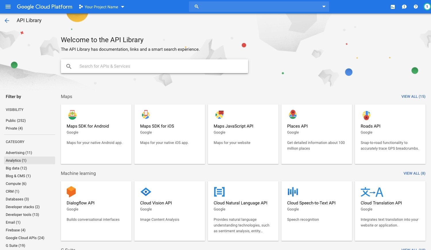Click the 'Maps for your website' description
This screenshot has width=431, height=250.
coord(232,143)
